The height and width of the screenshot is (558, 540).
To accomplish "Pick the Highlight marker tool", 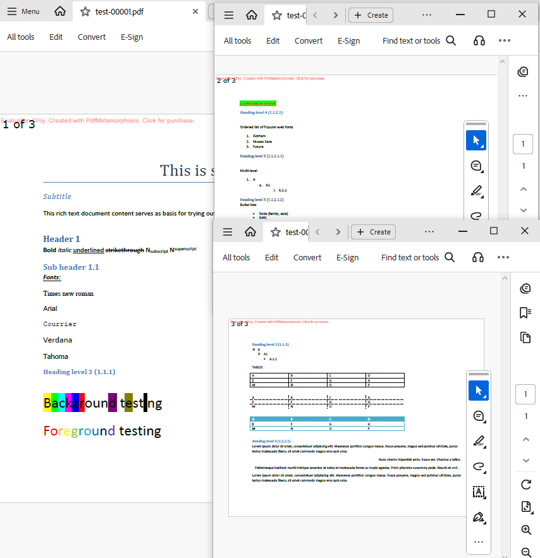I will (x=479, y=441).
